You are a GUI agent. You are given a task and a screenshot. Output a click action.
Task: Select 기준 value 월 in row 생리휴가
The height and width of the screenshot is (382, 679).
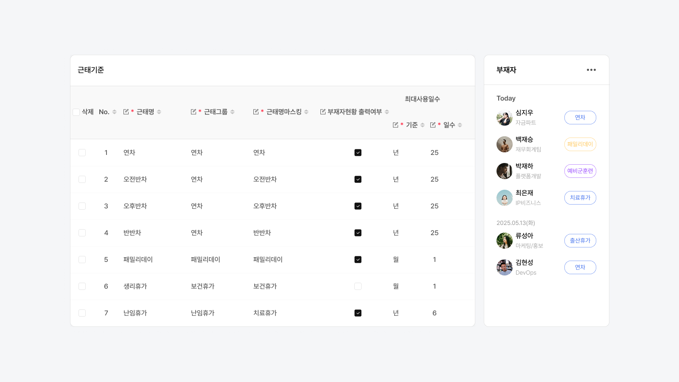[x=396, y=286]
